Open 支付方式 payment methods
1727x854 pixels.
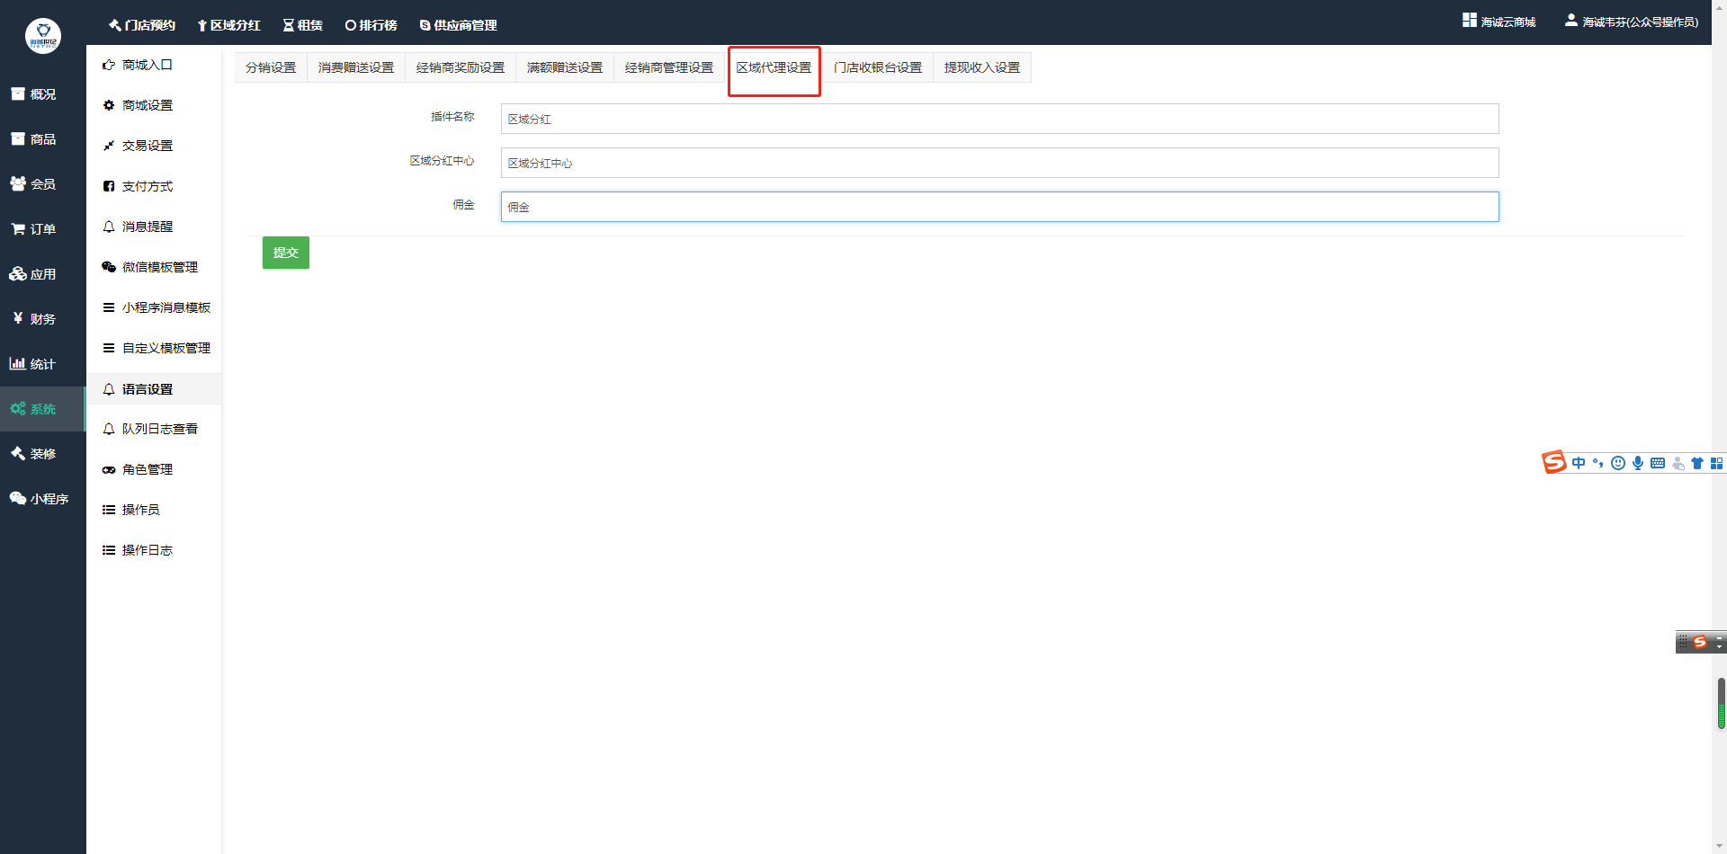(138, 186)
